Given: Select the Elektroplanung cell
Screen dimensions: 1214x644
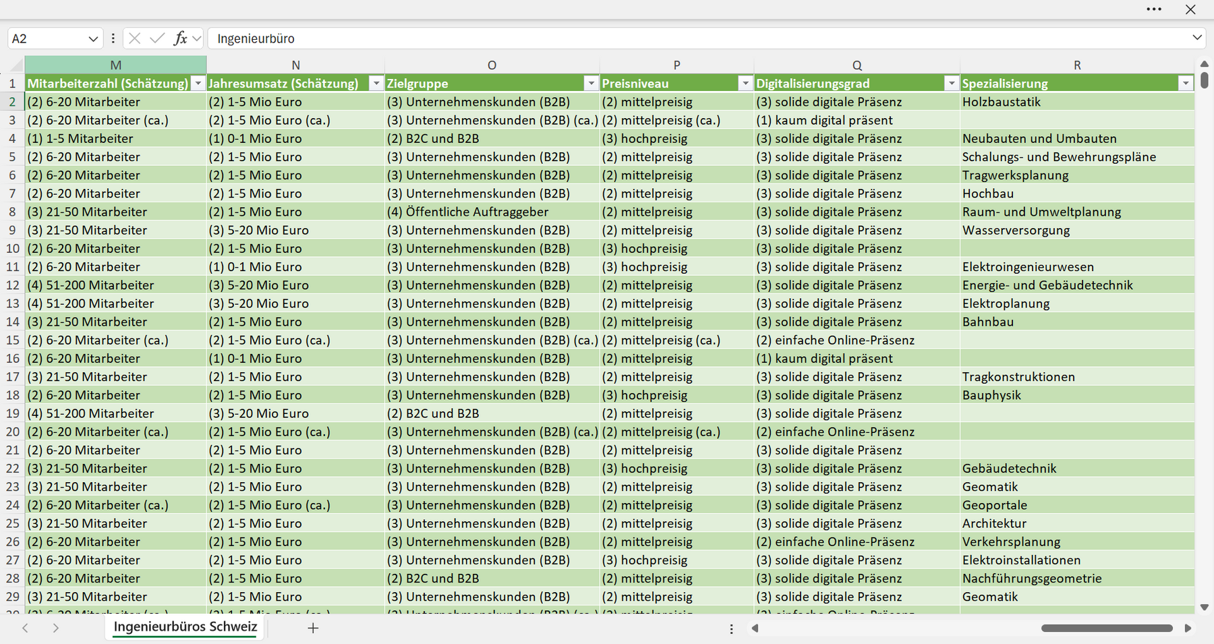Looking at the screenshot, I should click(x=1077, y=303).
